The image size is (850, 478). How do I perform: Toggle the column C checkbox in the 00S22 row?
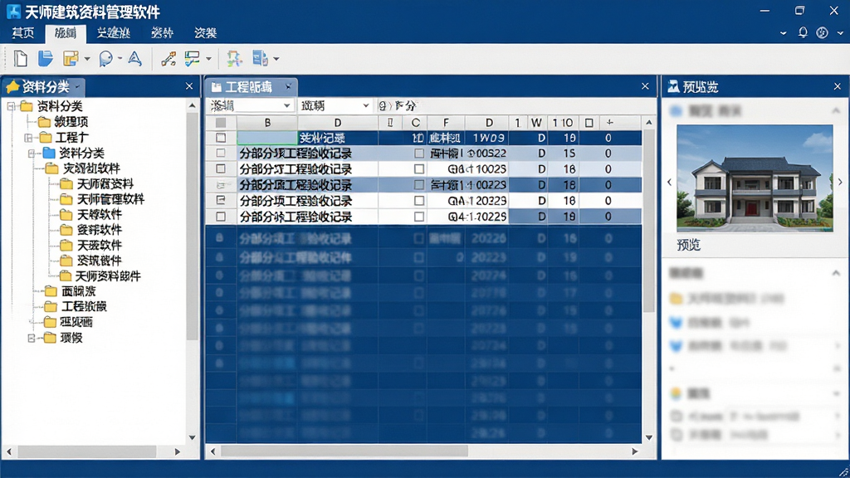pyautogui.click(x=419, y=154)
